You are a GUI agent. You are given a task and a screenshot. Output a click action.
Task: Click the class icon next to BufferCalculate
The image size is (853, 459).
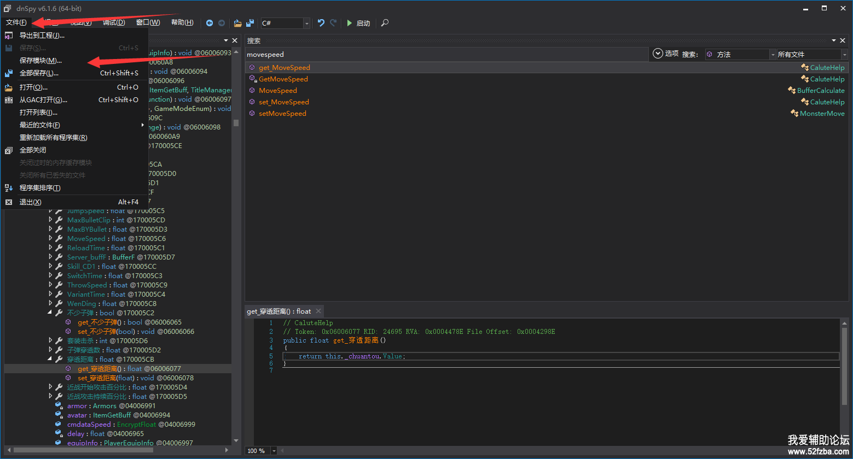[x=792, y=91]
